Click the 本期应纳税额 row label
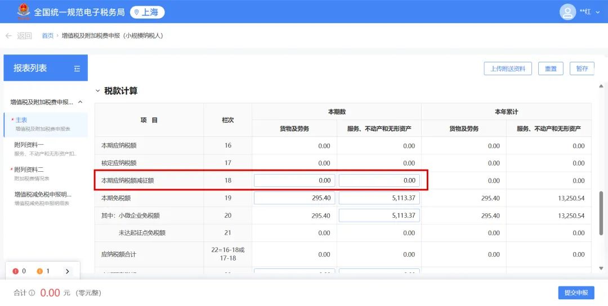 [x=119, y=145]
